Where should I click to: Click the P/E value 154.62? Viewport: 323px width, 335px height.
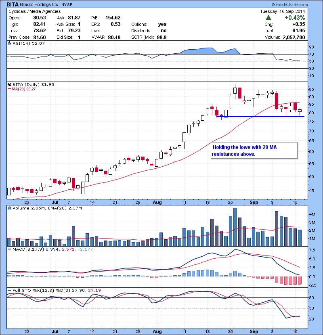click(113, 18)
